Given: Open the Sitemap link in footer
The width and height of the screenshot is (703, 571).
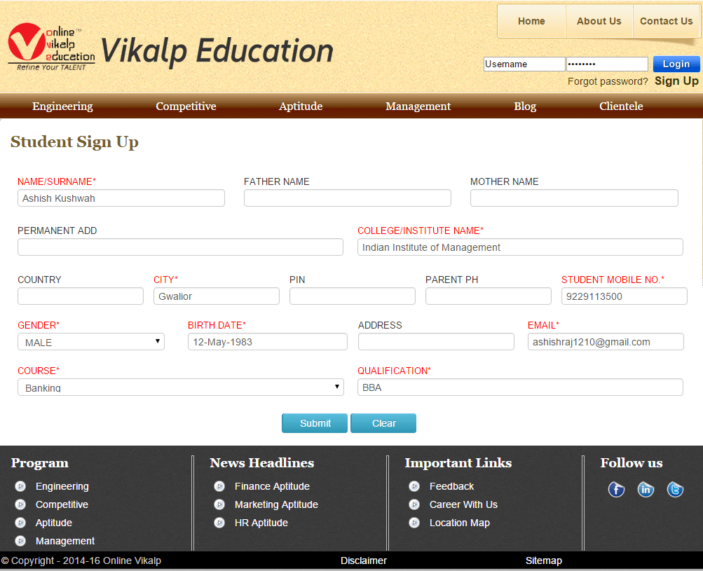Looking at the screenshot, I should [x=544, y=560].
